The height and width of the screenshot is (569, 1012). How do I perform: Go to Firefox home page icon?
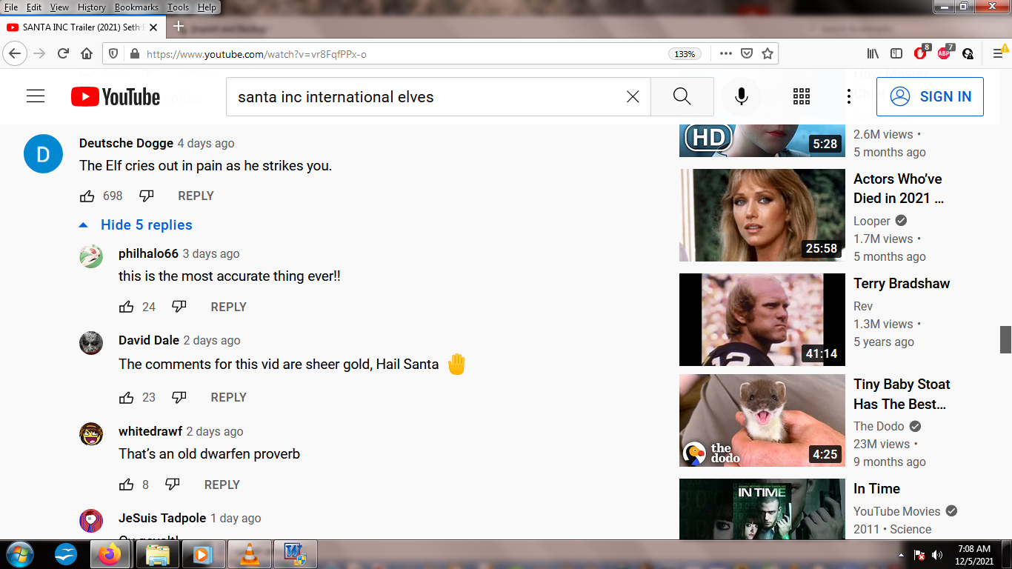[x=87, y=53]
